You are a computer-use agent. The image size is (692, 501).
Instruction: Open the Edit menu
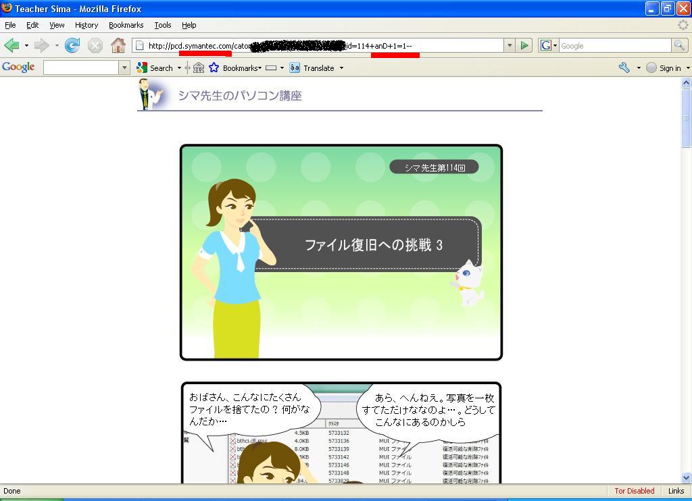tap(32, 25)
